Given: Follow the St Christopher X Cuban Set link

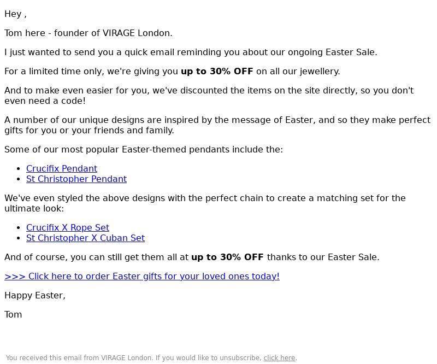Looking at the screenshot, I should click(x=85, y=238).
